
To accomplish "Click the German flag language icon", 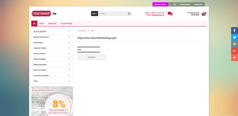I will (171, 4).
